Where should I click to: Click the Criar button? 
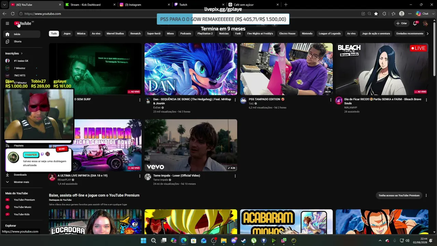[401, 23]
